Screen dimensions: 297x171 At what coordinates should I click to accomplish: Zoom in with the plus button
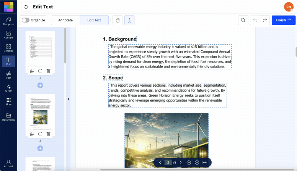point(197,163)
